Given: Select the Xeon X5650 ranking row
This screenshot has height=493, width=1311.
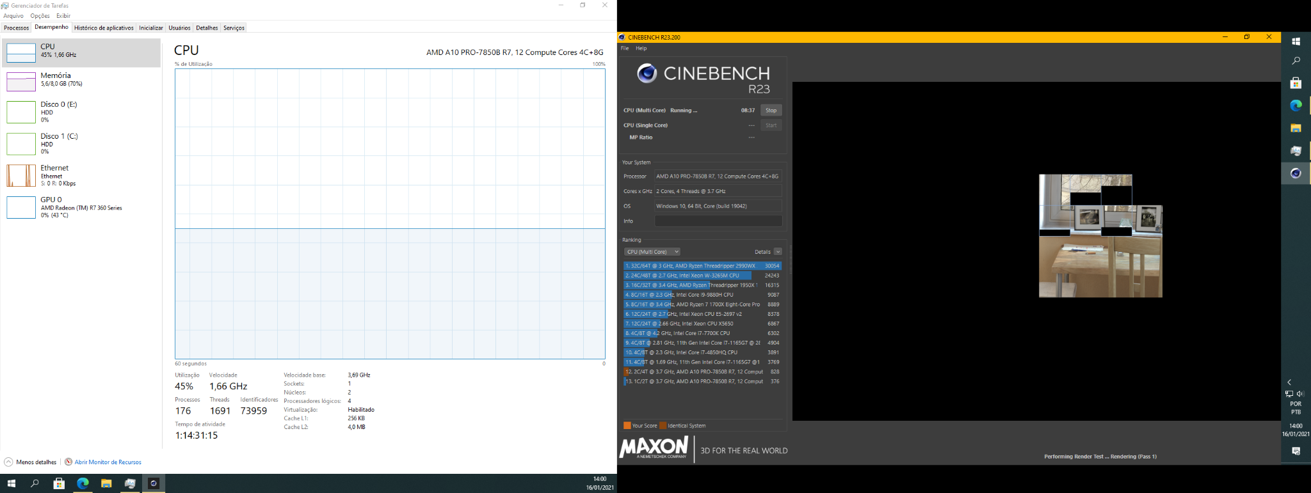Looking at the screenshot, I should coord(702,324).
